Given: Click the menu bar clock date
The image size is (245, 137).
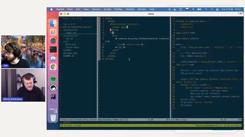Looking at the screenshot, I should point(231,9).
